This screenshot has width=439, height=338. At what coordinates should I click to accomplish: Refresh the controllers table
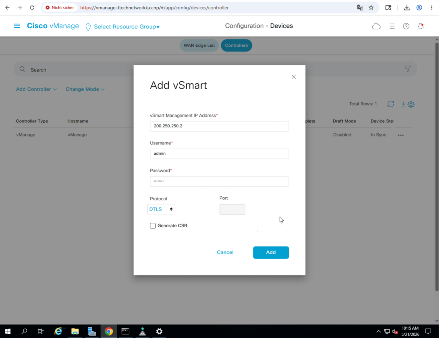point(391,104)
